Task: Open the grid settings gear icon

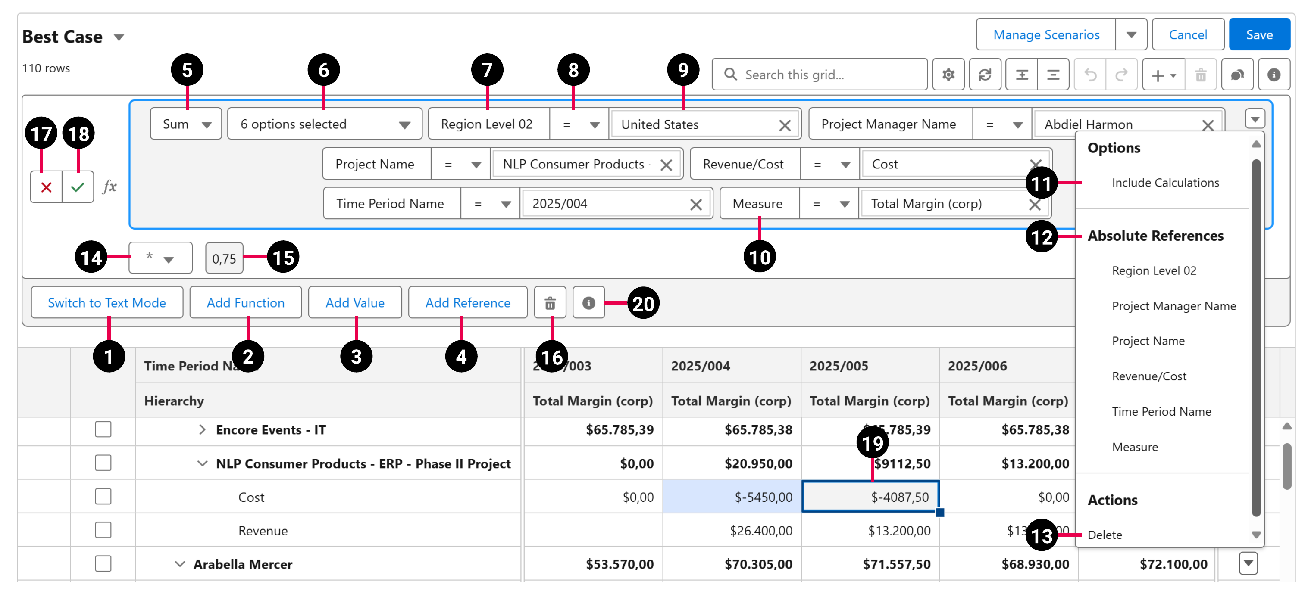Action: point(948,74)
